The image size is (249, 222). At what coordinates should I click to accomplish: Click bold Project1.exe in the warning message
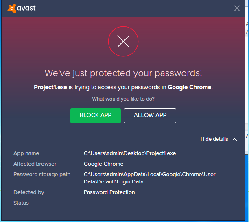(x=50, y=87)
